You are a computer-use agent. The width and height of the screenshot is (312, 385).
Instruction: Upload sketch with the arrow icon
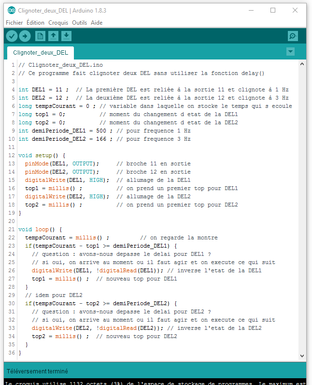25,36
